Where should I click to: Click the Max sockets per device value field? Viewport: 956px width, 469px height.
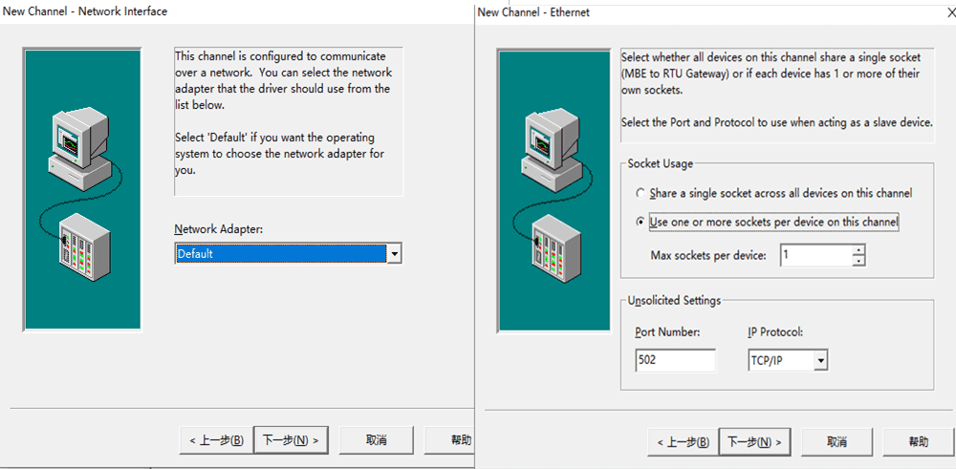(815, 255)
